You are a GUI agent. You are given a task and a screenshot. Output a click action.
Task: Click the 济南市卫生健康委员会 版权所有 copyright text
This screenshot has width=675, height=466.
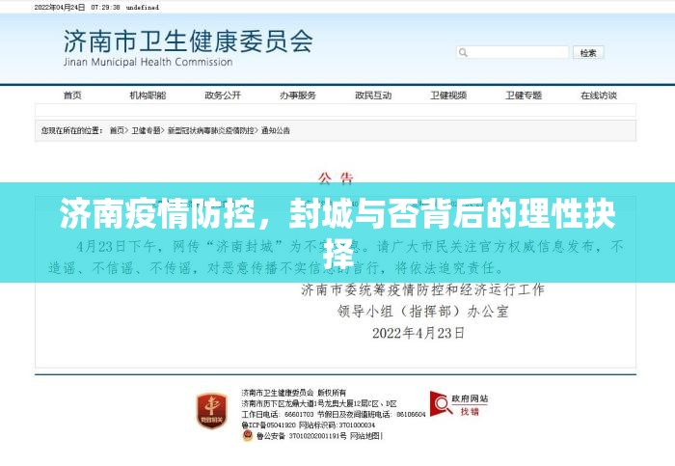[x=293, y=393]
